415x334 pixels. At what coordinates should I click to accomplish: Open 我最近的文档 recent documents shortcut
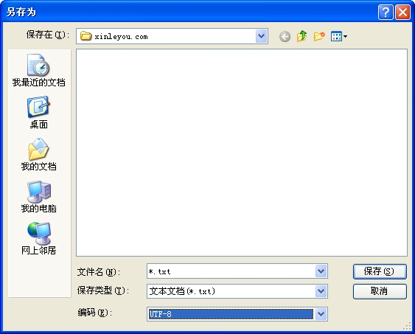point(38,70)
